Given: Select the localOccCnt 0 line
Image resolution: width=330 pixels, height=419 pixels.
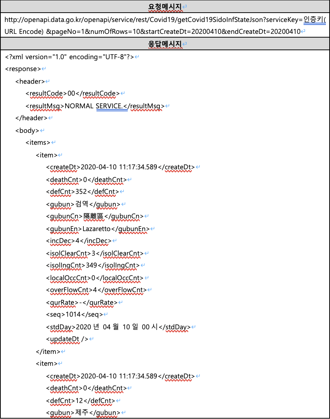Looking at the screenshot, I should click(x=95, y=278).
